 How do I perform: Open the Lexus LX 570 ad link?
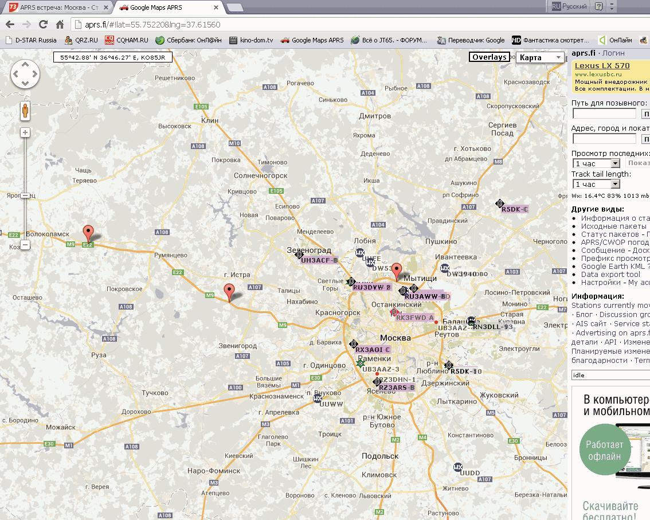602,65
